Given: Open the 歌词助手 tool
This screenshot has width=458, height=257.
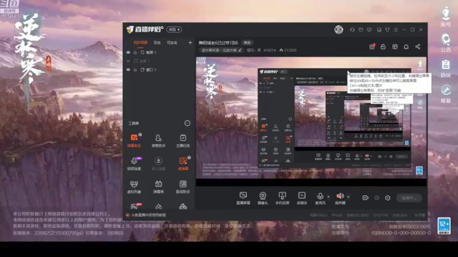Looking at the screenshot, I should click(x=183, y=187).
